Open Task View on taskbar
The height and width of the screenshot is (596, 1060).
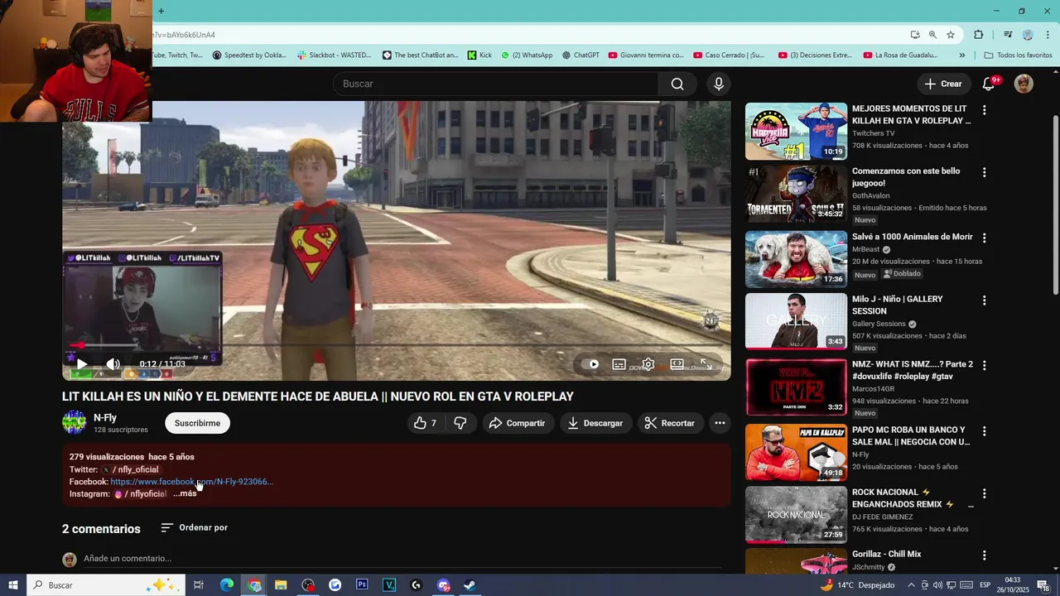point(199,585)
